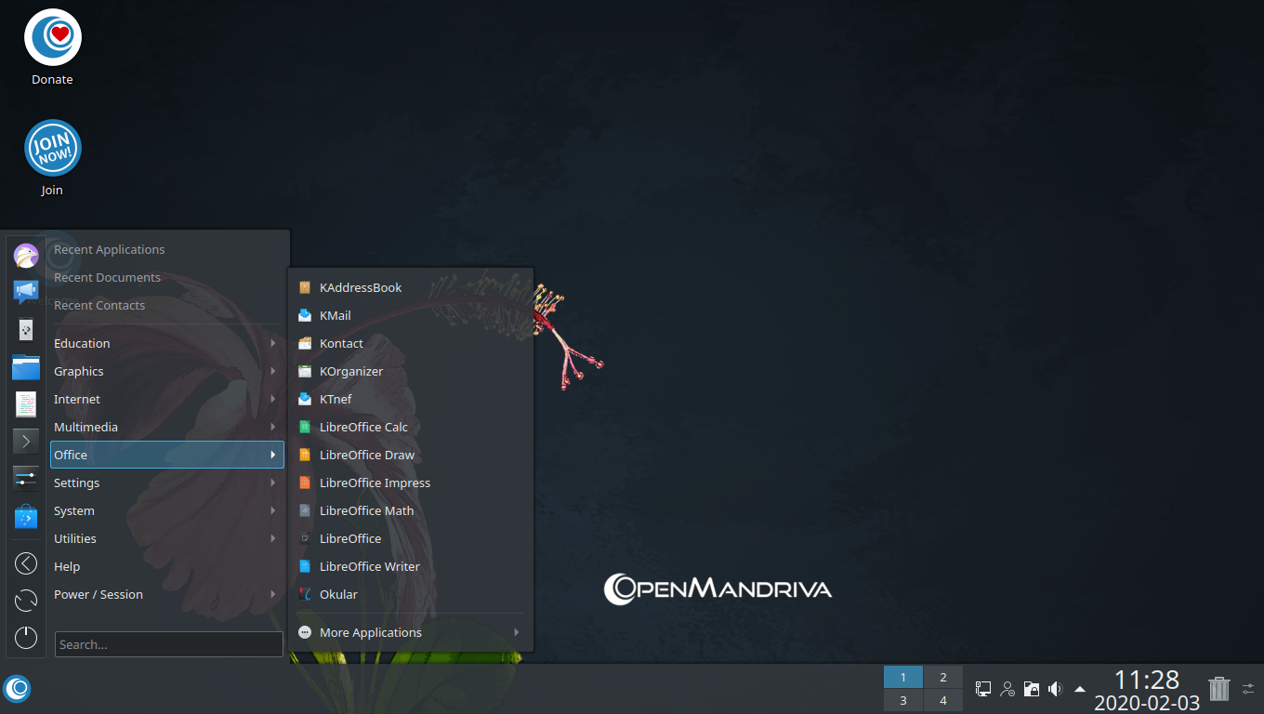
Task: Expand More Applications submenu arrow
Action: (517, 632)
